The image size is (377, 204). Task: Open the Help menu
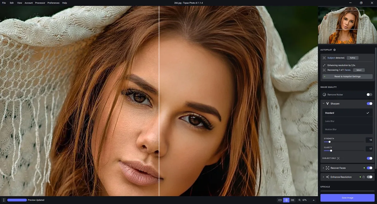[x=65, y=3]
